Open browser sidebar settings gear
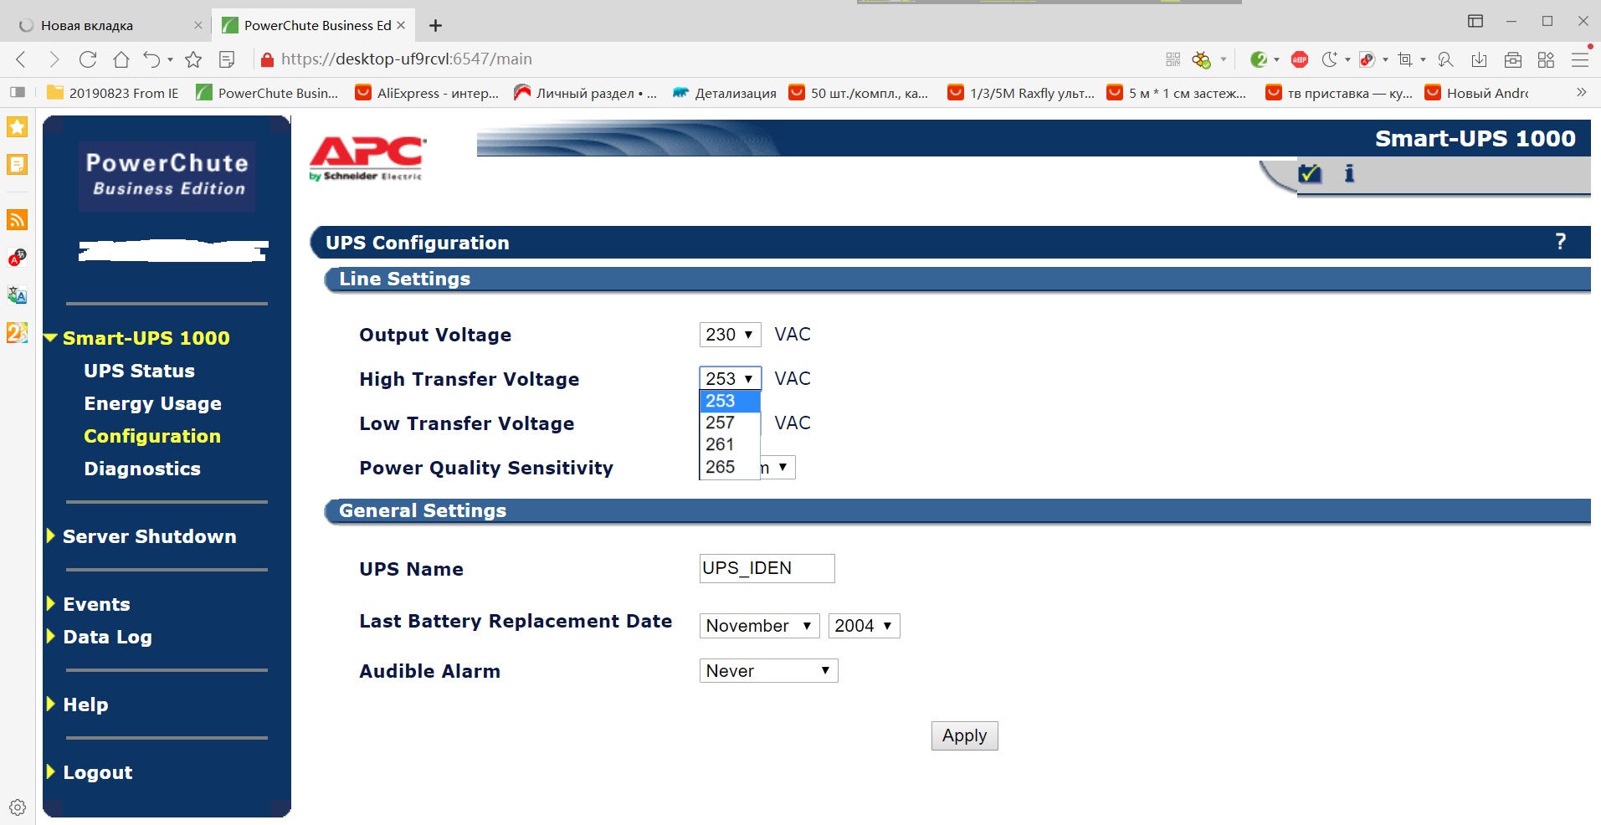The image size is (1601, 825). pyautogui.click(x=18, y=807)
